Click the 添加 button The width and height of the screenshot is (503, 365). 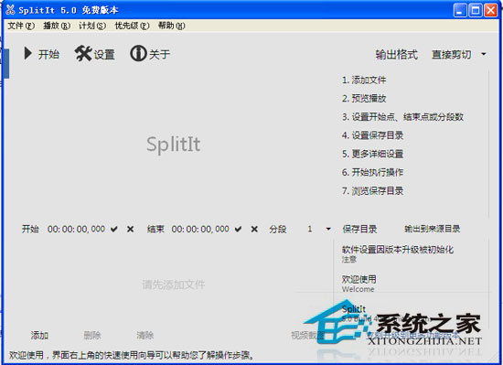point(39,336)
